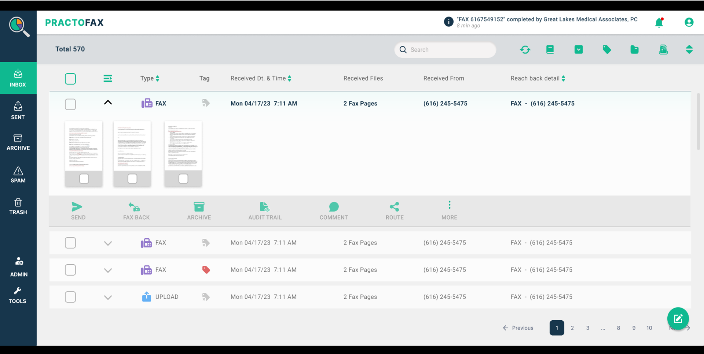704x354 pixels.
Task: Open the notifications bell icon
Action: click(x=659, y=22)
